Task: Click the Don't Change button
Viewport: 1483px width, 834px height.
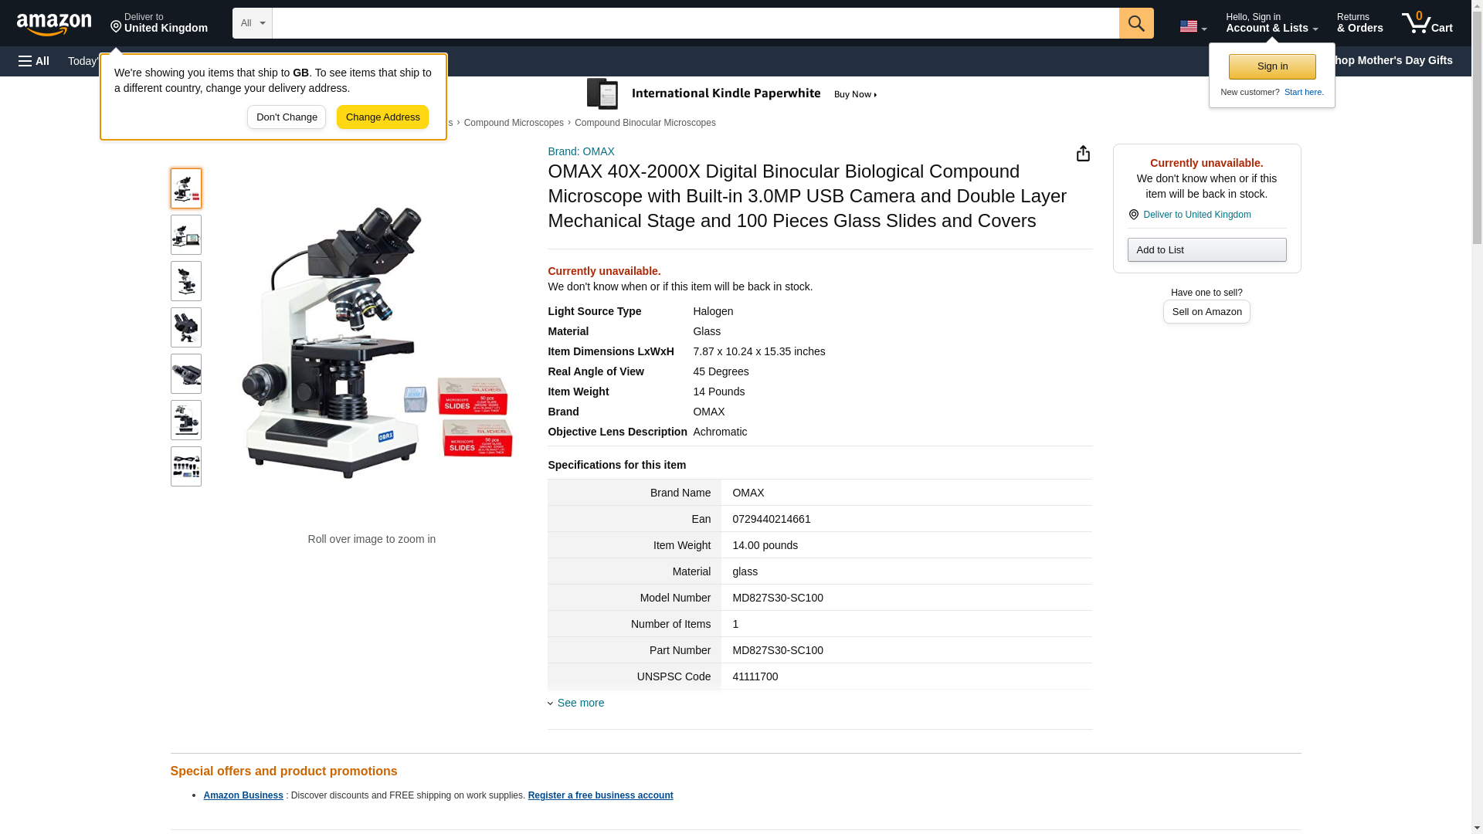Action: click(x=287, y=117)
